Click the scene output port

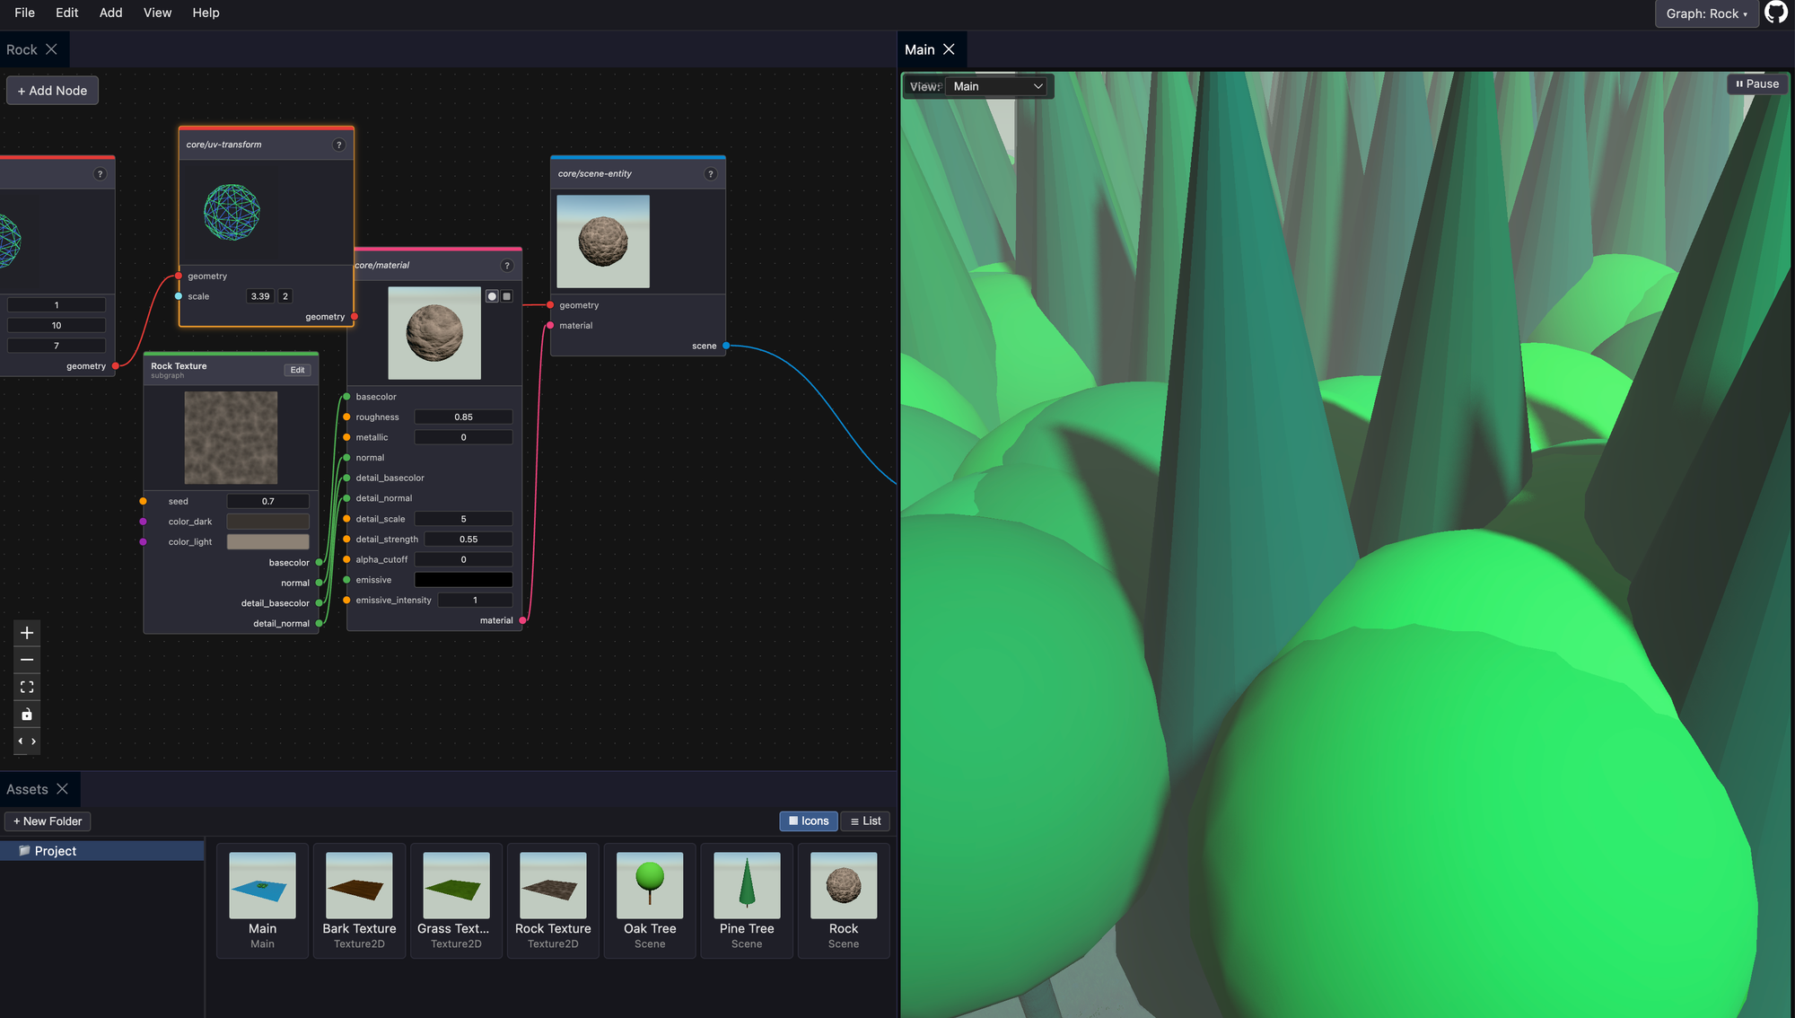[726, 346]
